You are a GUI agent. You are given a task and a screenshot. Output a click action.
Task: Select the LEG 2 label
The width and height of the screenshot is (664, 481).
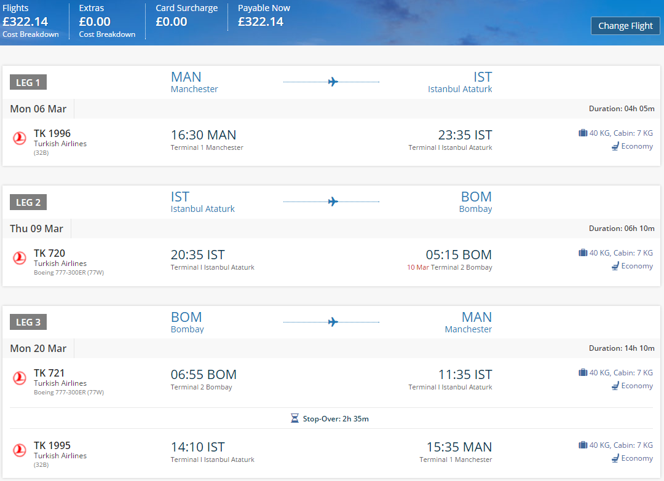[28, 202]
